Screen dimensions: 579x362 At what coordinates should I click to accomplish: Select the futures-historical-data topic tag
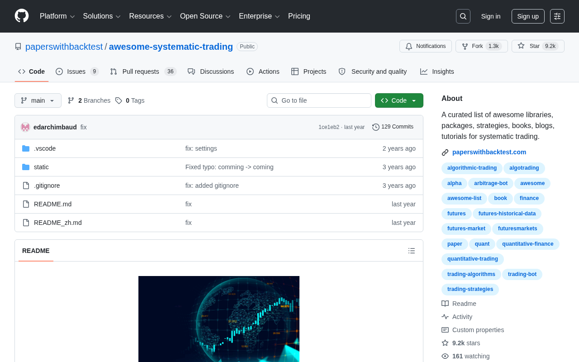(x=507, y=214)
